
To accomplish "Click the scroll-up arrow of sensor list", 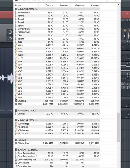I will pos(118,5).
